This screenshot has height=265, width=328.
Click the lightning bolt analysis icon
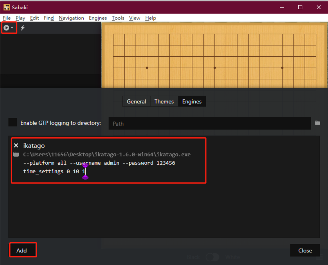23,28
